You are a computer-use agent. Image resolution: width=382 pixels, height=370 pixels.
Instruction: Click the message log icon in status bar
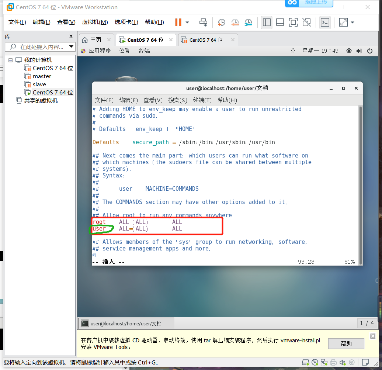click(365, 363)
